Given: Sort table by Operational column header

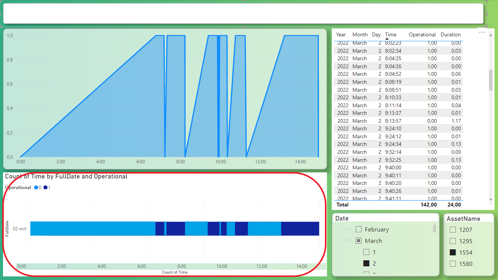Looking at the screenshot, I should pyautogui.click(x=422, y=34).
